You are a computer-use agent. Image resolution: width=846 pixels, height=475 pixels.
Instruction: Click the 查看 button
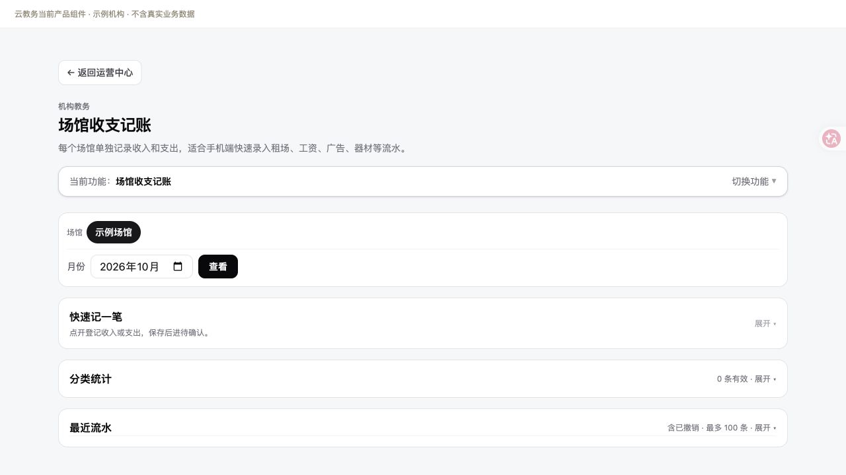(218, 267)
